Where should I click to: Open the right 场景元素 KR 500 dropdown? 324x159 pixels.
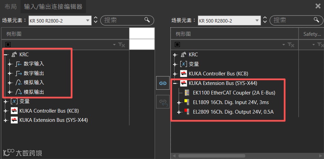click(x=229, y=21)
